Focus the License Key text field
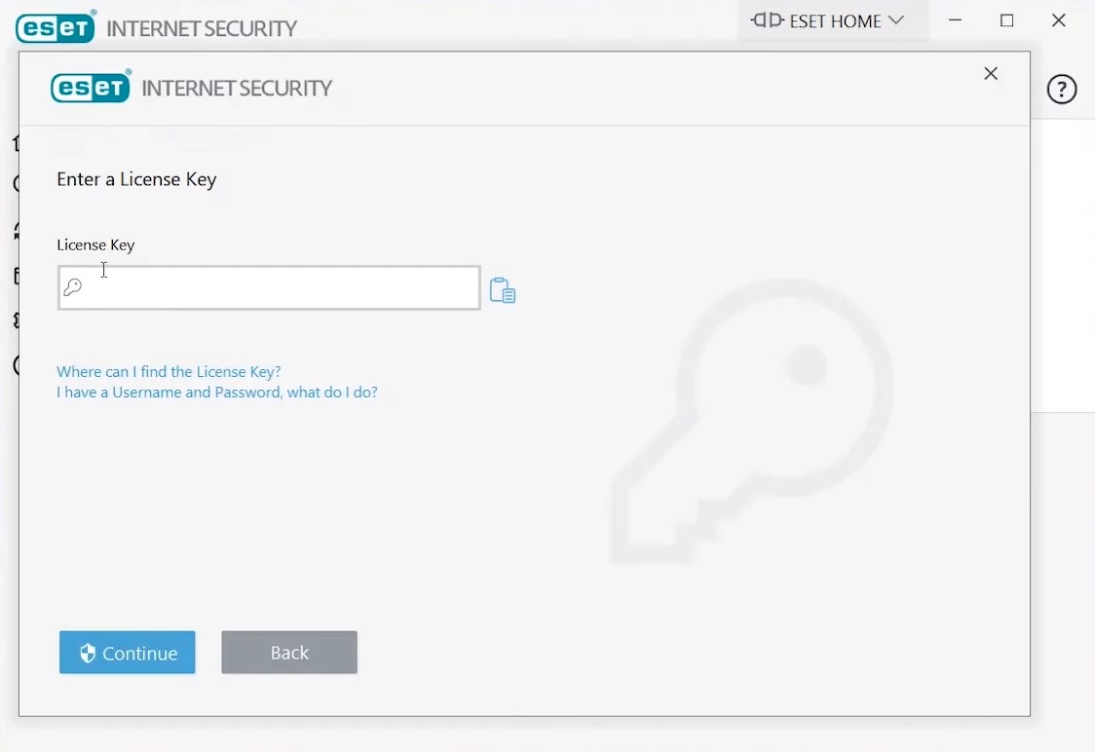Image resolution: width=1095 pixels, height=752 pixels. 269,287
